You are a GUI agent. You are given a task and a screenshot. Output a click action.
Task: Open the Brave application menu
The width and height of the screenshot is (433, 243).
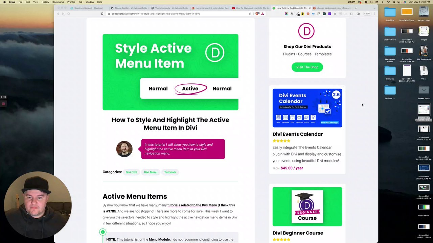(x=12, y=2)
